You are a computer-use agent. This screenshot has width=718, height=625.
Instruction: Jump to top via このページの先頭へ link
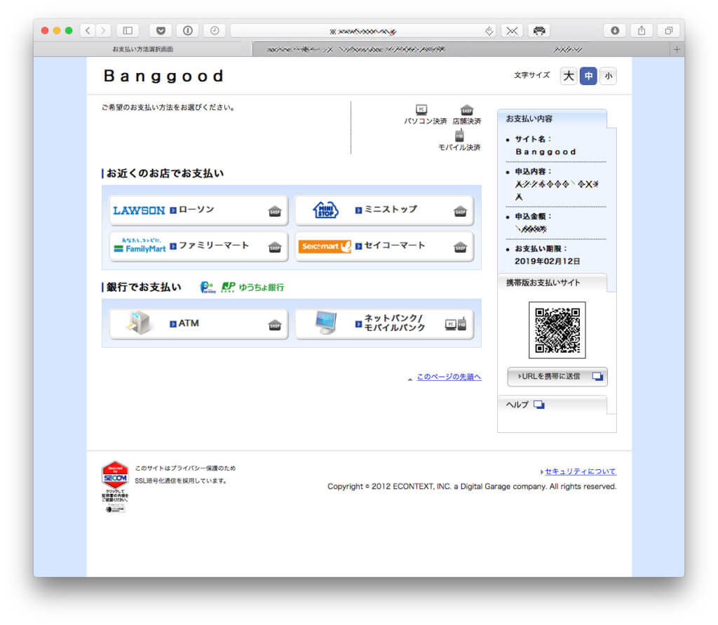point(449,377)
